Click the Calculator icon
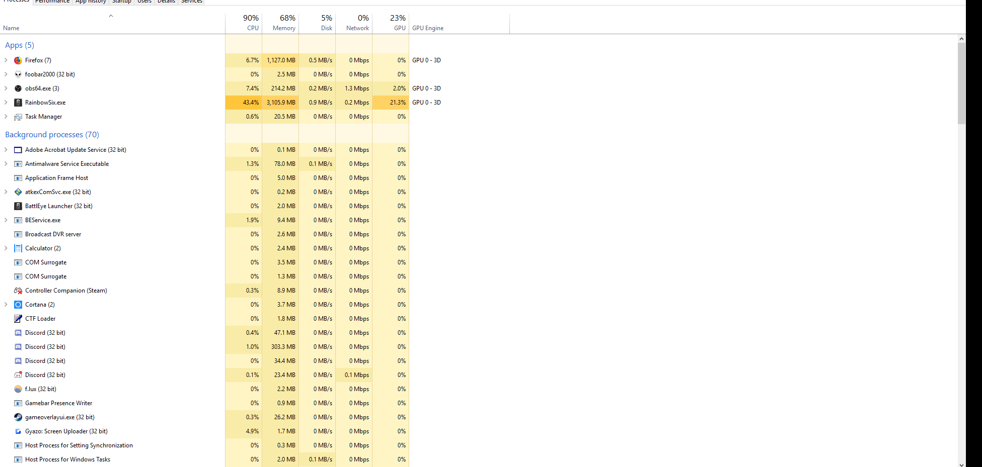 (x=18, y=248)
